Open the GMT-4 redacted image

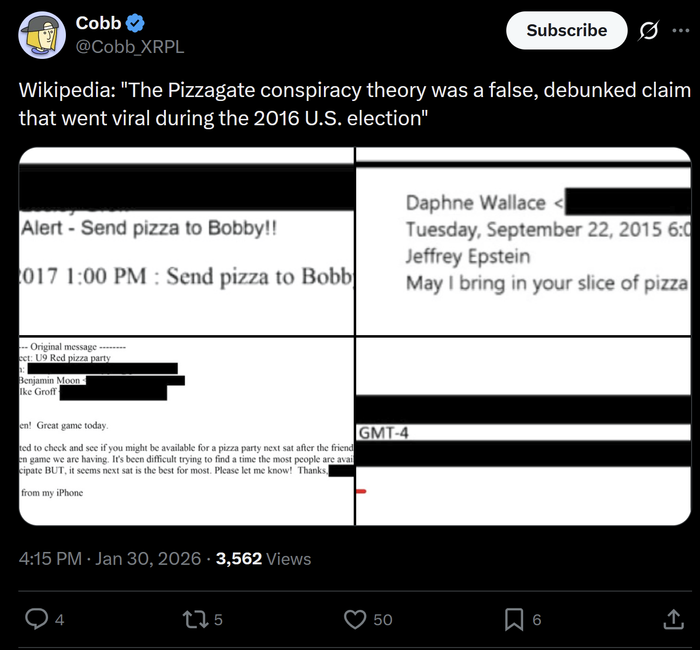click(523, 431)
